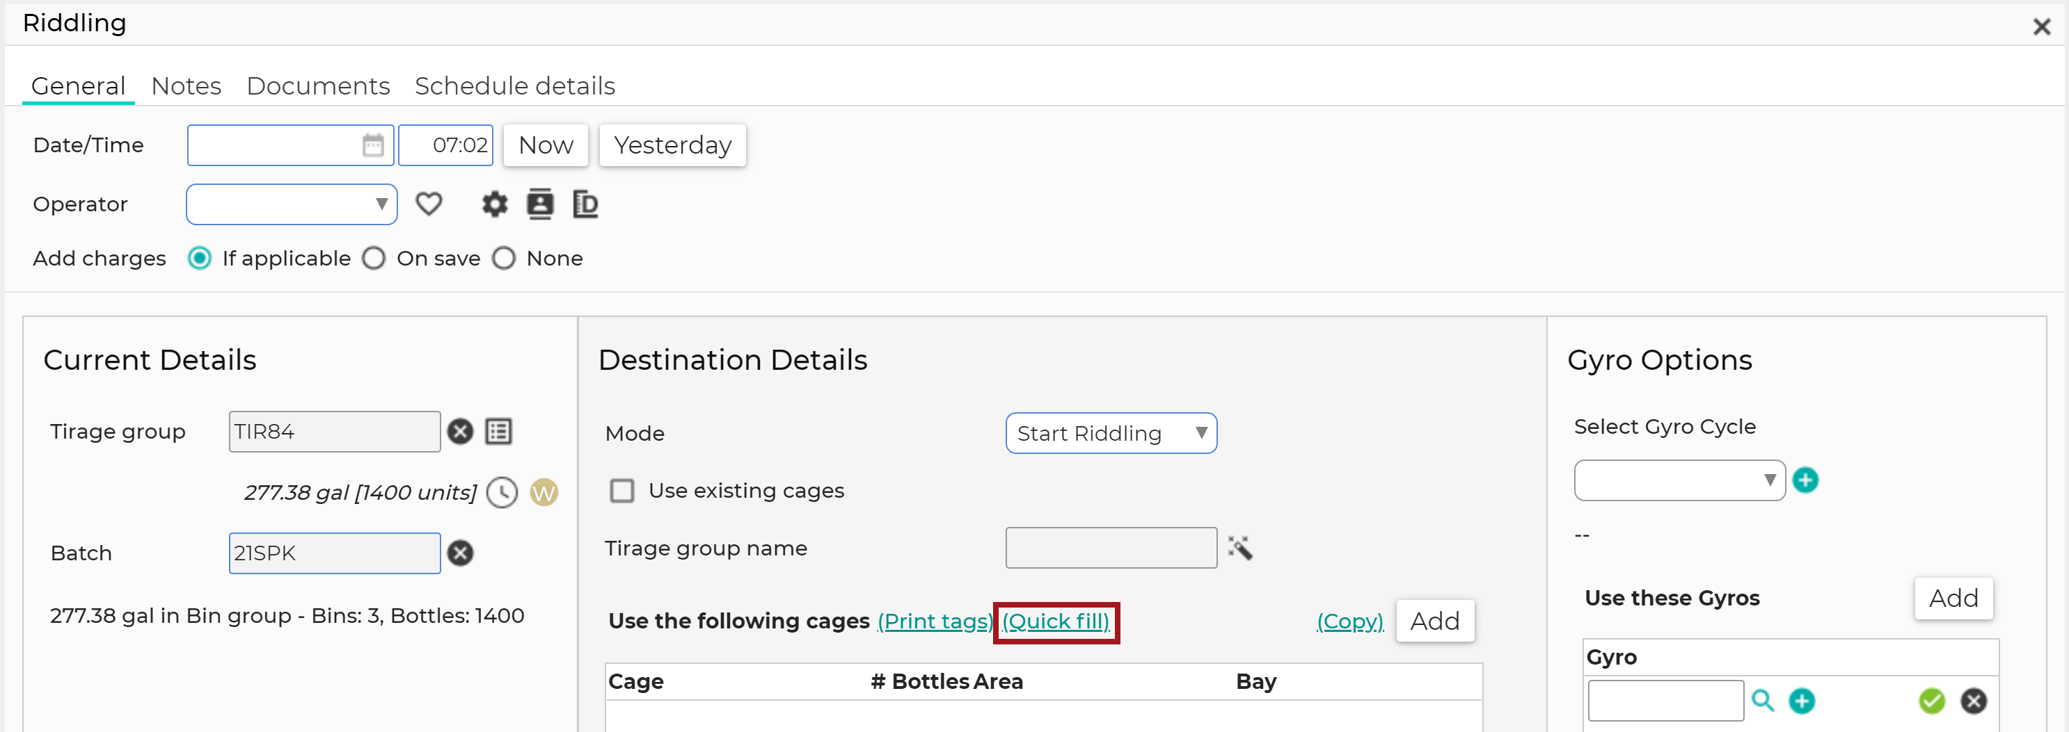Click the Quick fill link

(1056, 621)
